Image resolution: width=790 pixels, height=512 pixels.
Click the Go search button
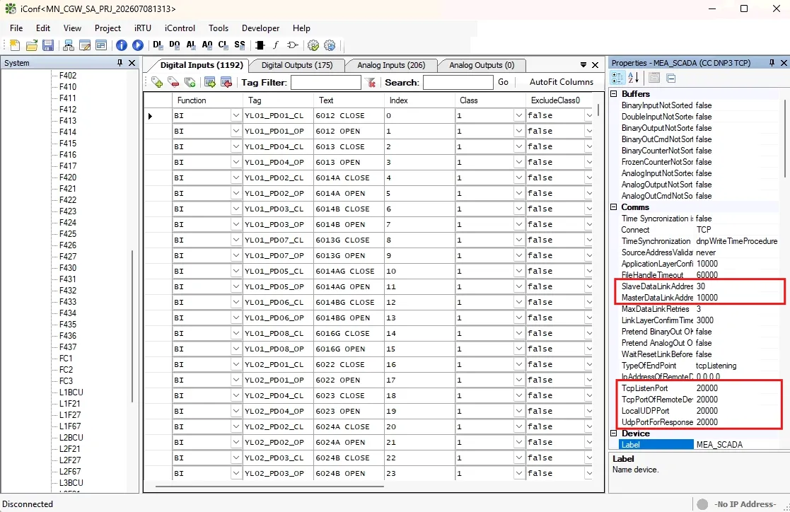click(x=503, y=82)
